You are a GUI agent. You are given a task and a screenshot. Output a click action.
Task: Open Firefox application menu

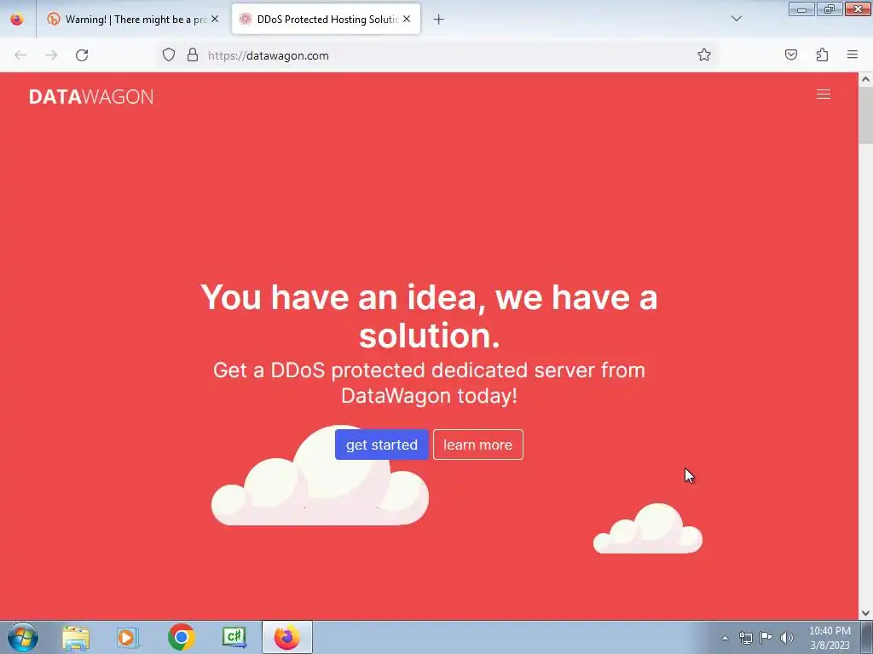[x=853, y=54]
